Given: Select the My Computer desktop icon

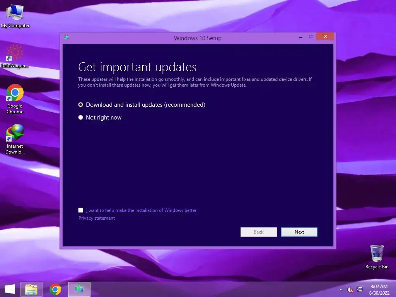Looking at the screenshot, I should point(15,16).
